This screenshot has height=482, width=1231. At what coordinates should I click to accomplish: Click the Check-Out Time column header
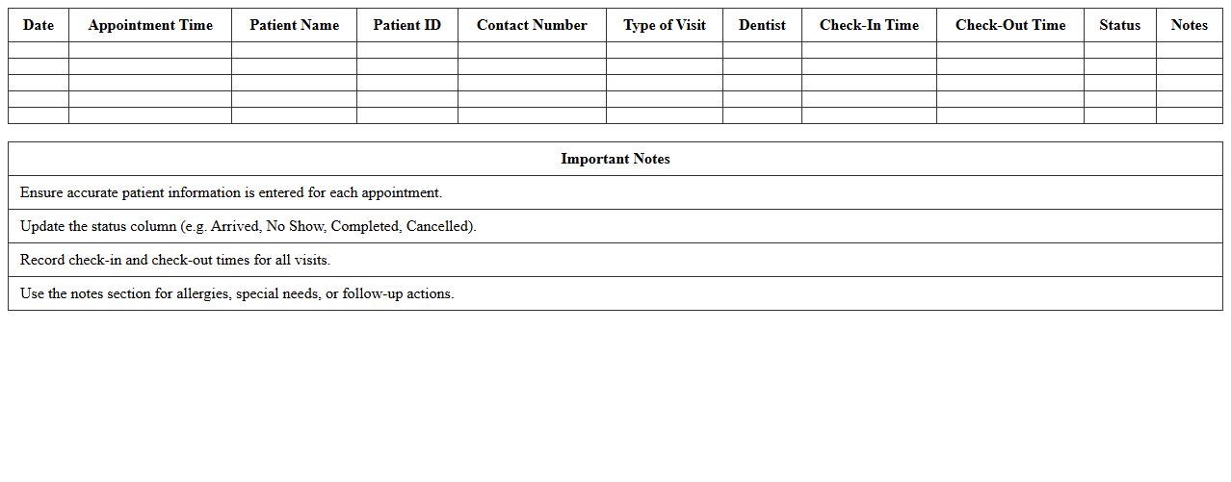[x=1010, y=25]
